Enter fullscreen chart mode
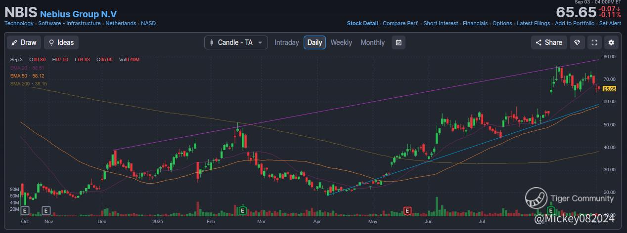Screen dimensions: 627x233 point(594,42)
